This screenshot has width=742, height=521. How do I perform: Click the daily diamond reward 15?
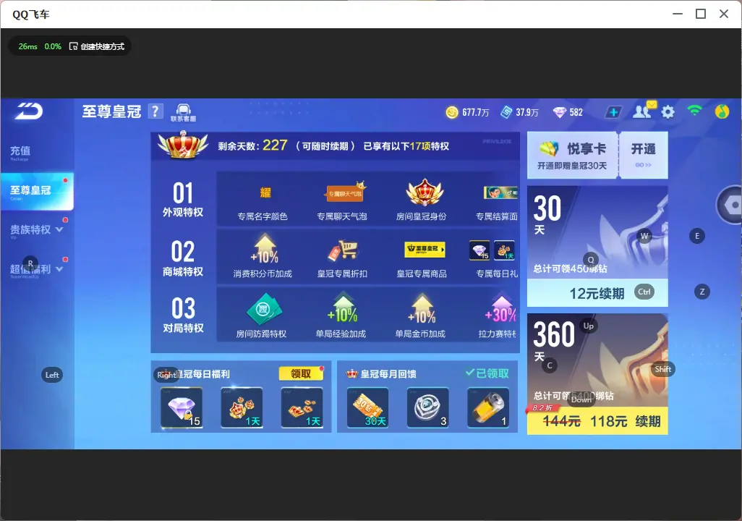(182, 408)
